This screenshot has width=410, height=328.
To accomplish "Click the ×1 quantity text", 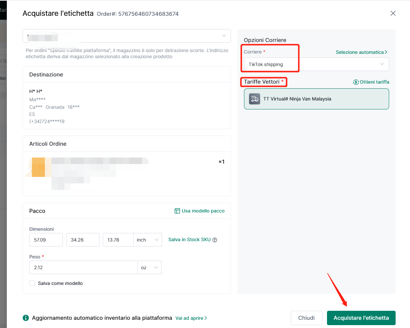I will tap(221, 161).
